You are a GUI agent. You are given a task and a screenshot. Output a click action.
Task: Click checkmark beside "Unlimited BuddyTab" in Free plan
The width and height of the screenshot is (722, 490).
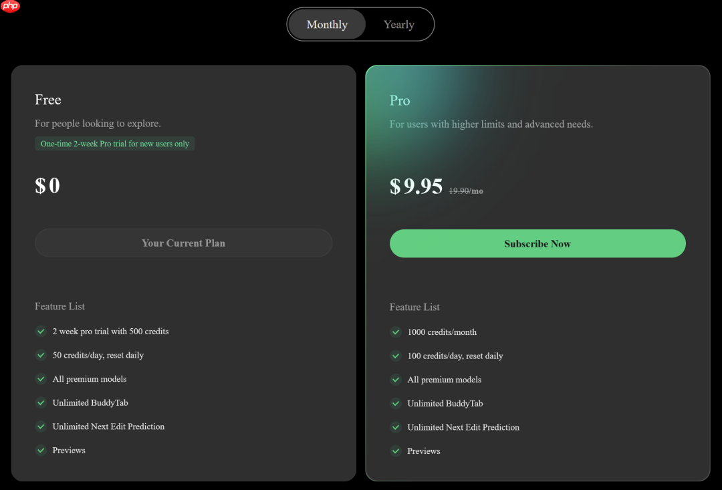[41, 402]
